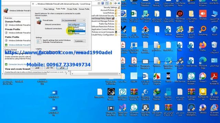Expand the Account Policies tree node
This screenshot has height=123, width=220.
tap(119, 10)
